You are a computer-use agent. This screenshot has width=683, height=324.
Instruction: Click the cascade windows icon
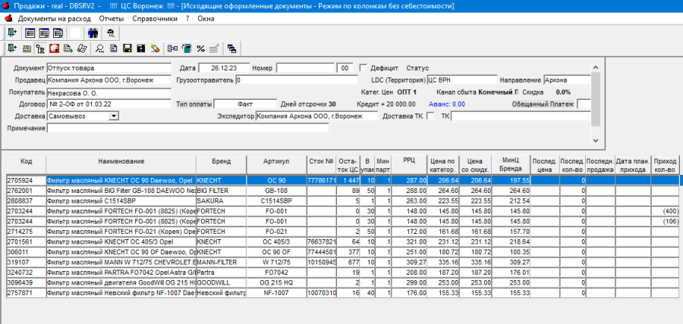click(231, 48)
